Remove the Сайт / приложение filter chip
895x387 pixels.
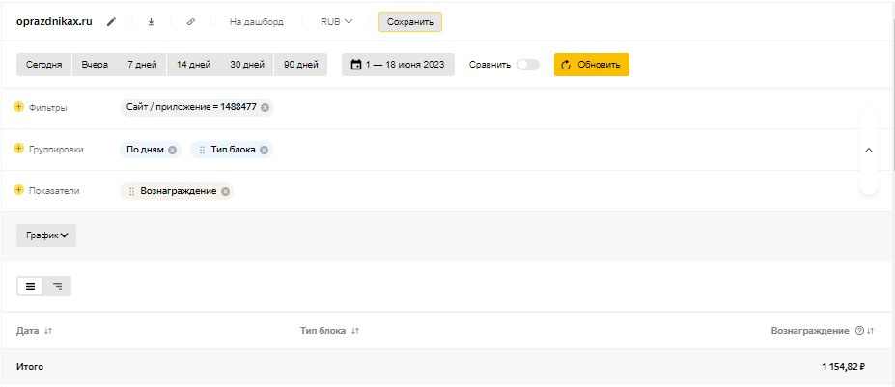pos(265,107)
